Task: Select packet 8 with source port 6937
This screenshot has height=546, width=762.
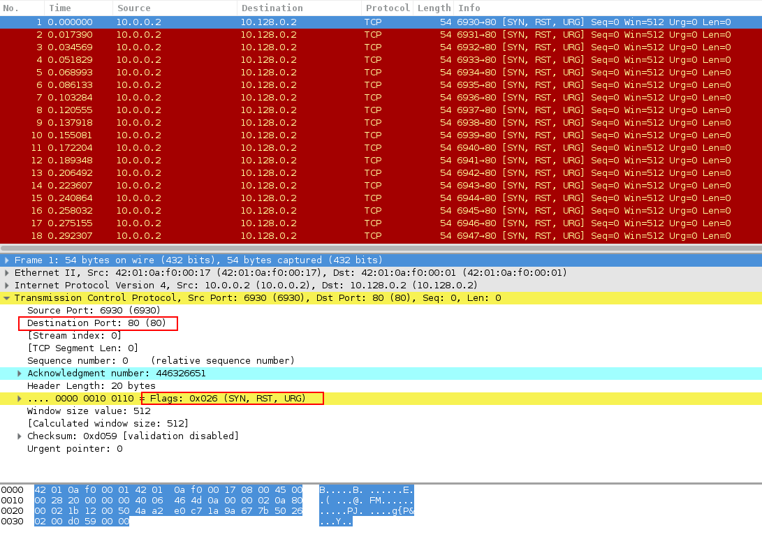Action: pyautogui.click(x=381, y=110)
